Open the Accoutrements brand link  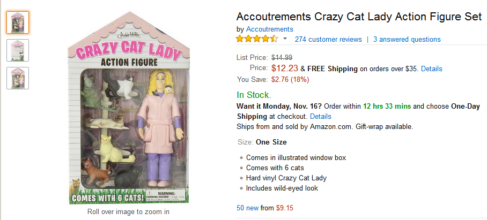(270, 29)
